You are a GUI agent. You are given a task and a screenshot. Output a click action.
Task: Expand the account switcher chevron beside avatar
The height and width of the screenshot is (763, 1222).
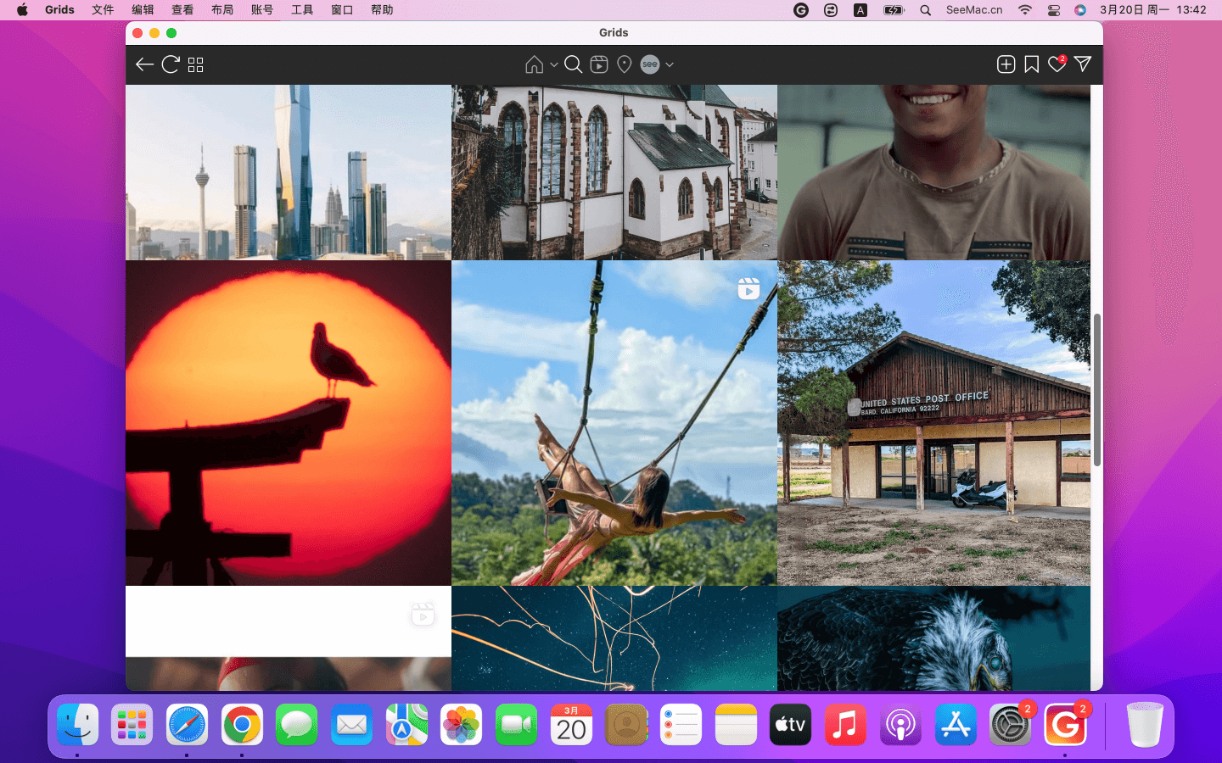(x=670, y=64)
